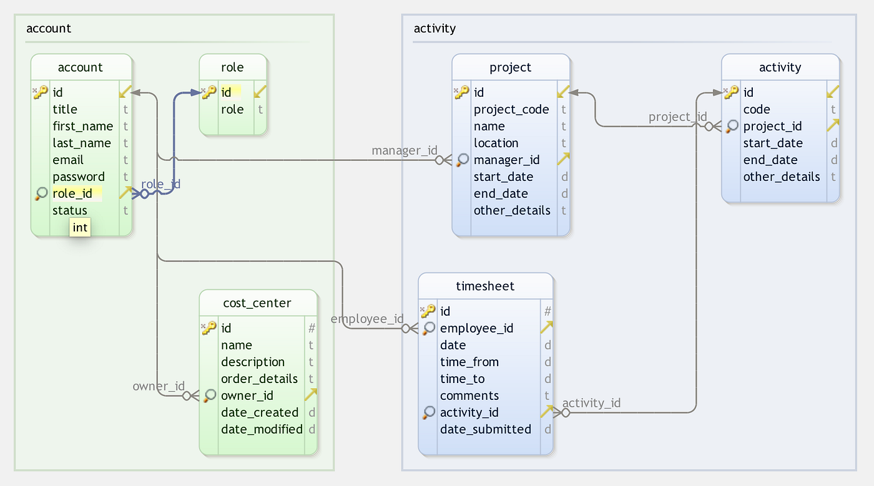Click the cost_center table header
Screen dimensions: 874x486
(x=258, y=303)
